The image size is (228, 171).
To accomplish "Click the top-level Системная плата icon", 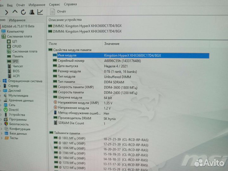I will [3, 36].
